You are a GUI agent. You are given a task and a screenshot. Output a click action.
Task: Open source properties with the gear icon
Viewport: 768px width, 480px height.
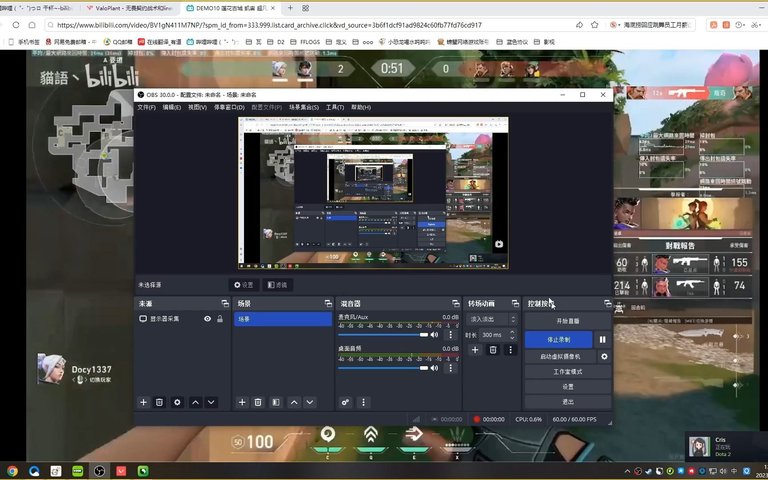click(x=177, y=402)
